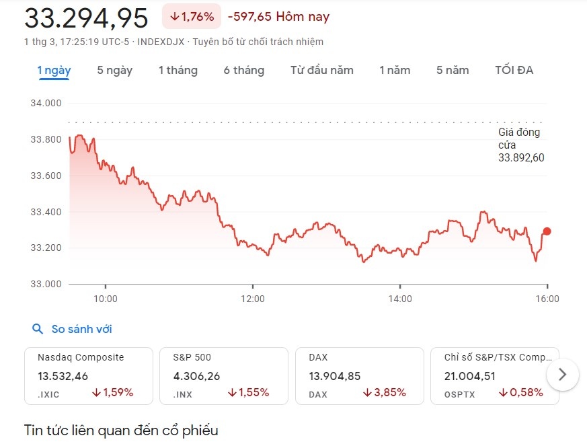Switch to the 5 ngày tab
The width and height of the screenshot is (587, 448).
point(114,70)
